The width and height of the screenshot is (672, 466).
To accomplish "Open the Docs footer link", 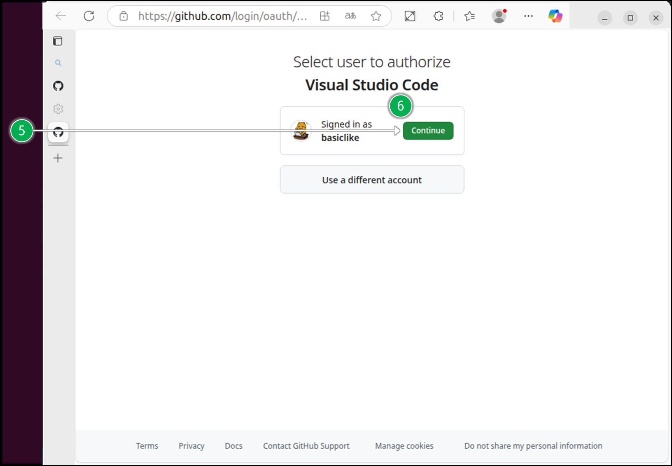I will point(233,446).
